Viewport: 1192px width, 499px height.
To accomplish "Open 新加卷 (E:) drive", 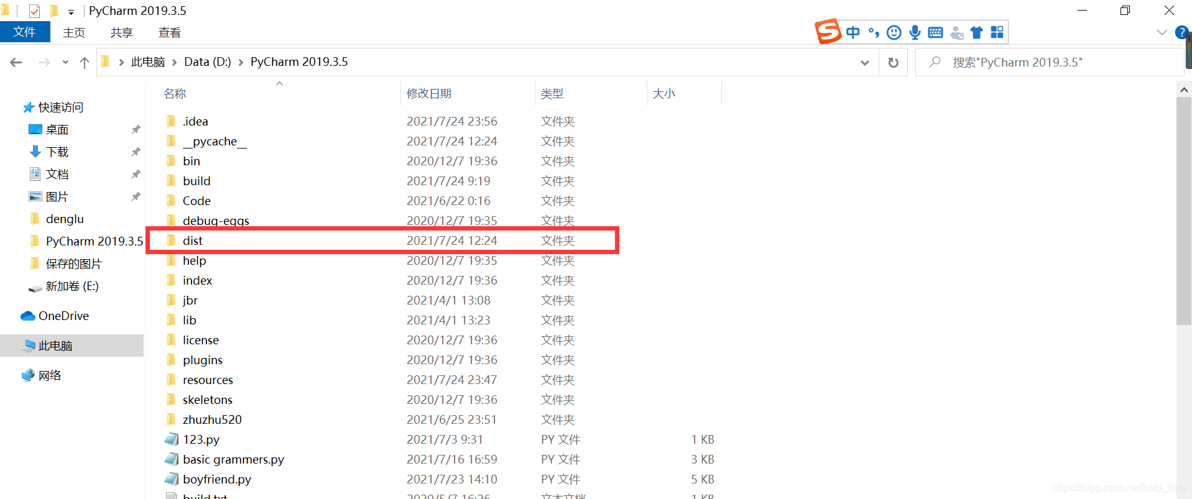I will pos(72,286).
